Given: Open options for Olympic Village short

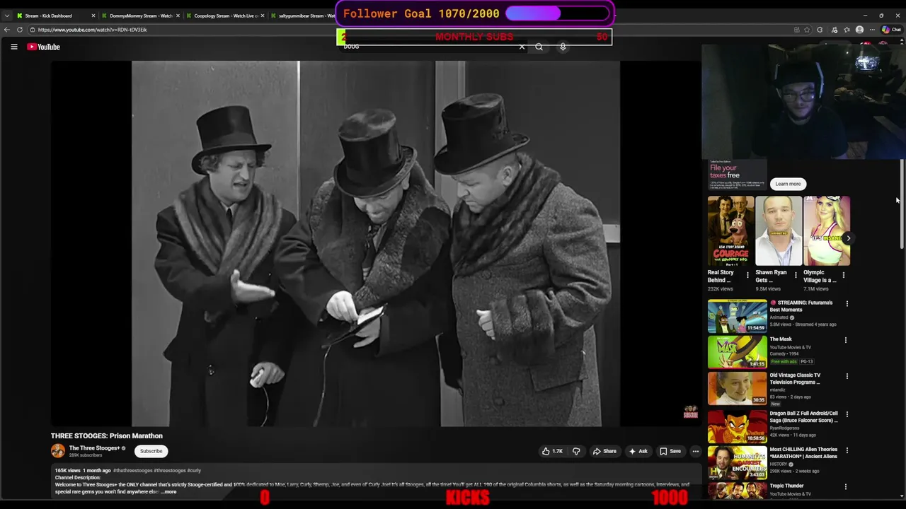Looking at the screenshot, I should (x=843, y=275).
